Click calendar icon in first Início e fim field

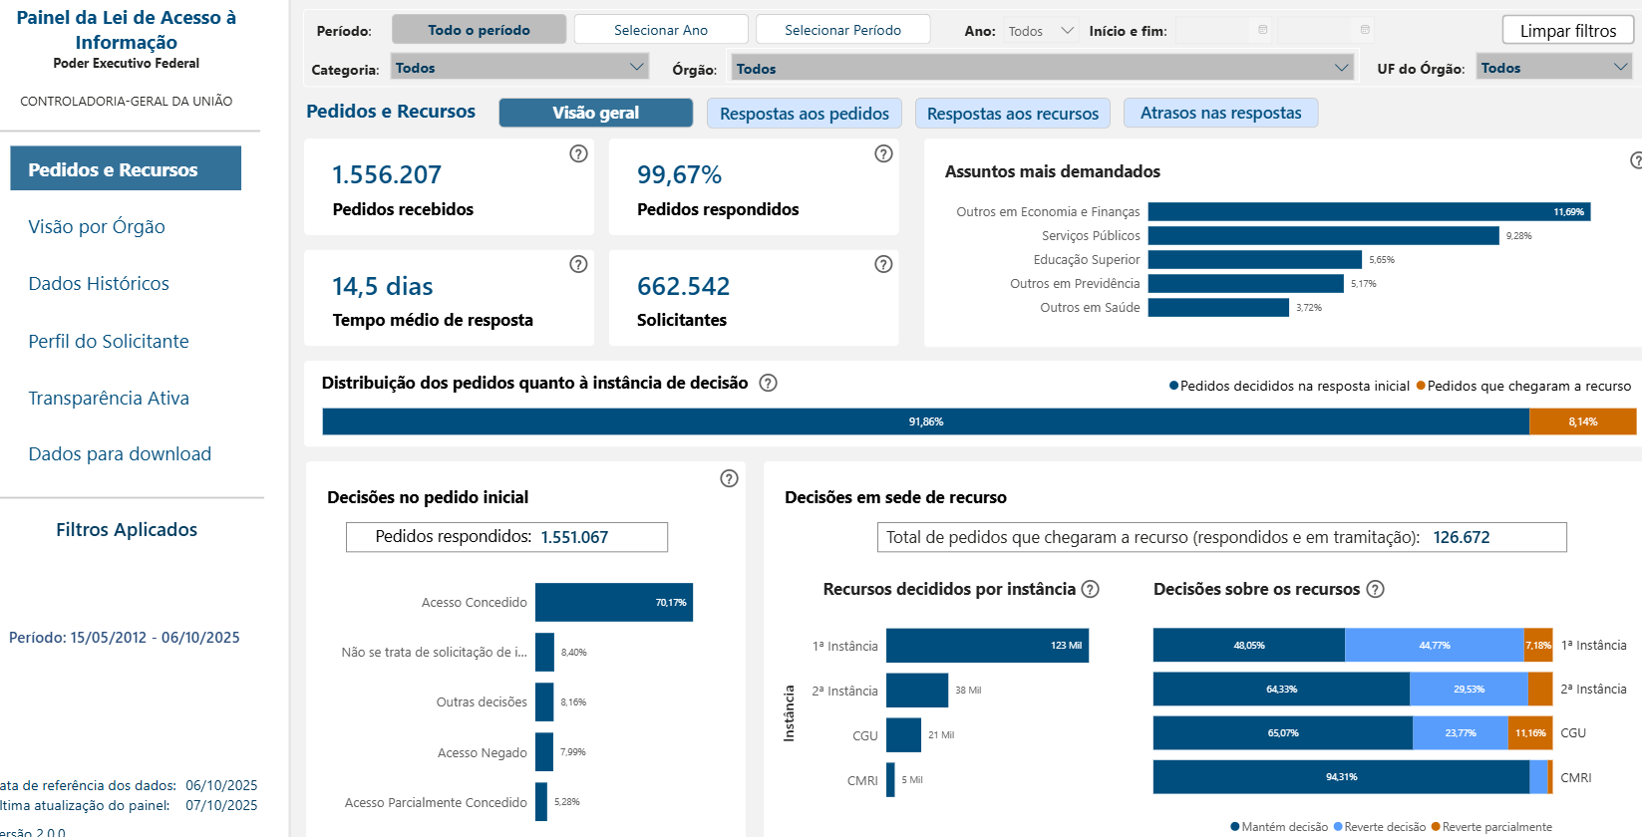coord(1263,30)
